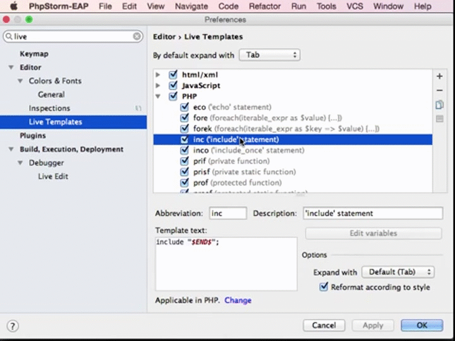455x341 pixels.
Task: Uncheck the prof template checkbox
Action: 185,182
